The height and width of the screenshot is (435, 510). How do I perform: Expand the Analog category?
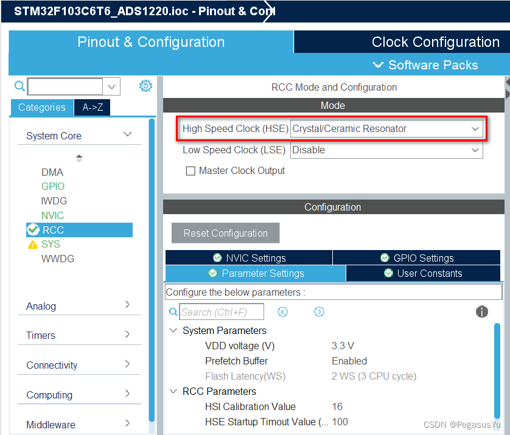(128, 305)
